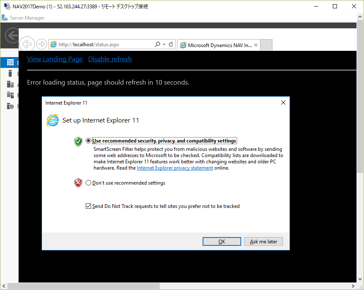Select Don't use recommended settings option
This screenshot has width=364, height=290.
88,183
